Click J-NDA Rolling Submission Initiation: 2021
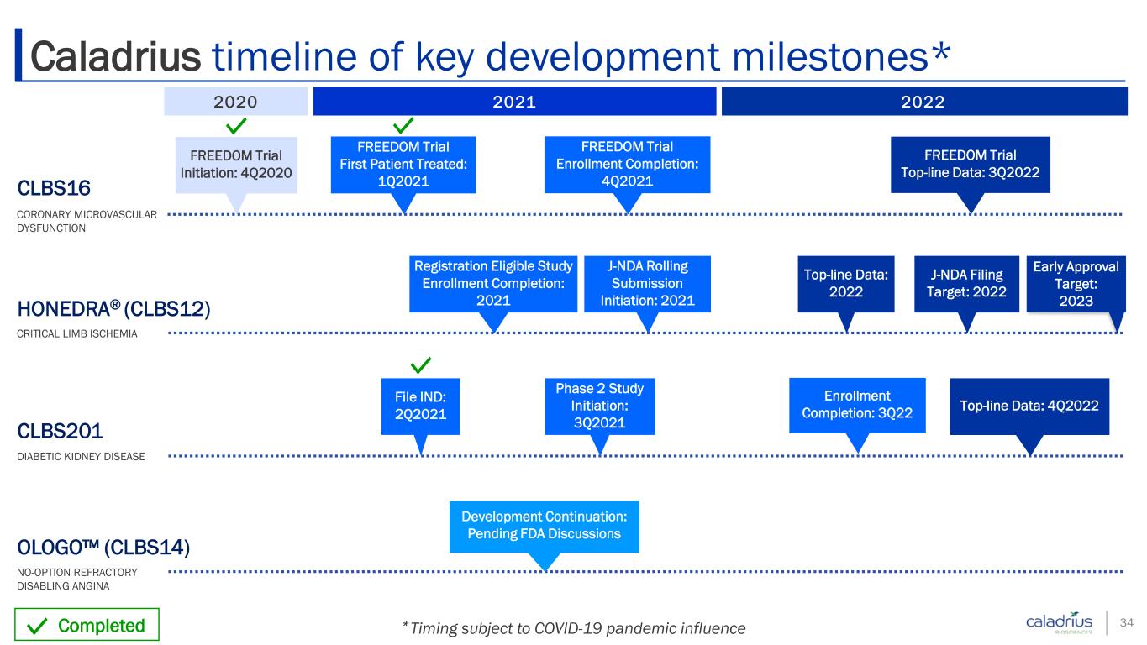Image resolution: width=1147 pixels, height=645 pixels. [647, 284]
